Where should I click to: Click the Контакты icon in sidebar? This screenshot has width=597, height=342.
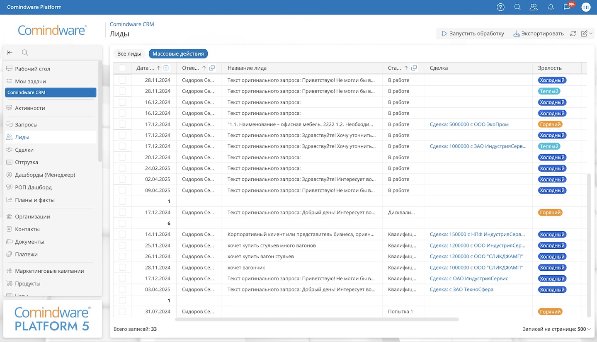click(x=9, y=229)
